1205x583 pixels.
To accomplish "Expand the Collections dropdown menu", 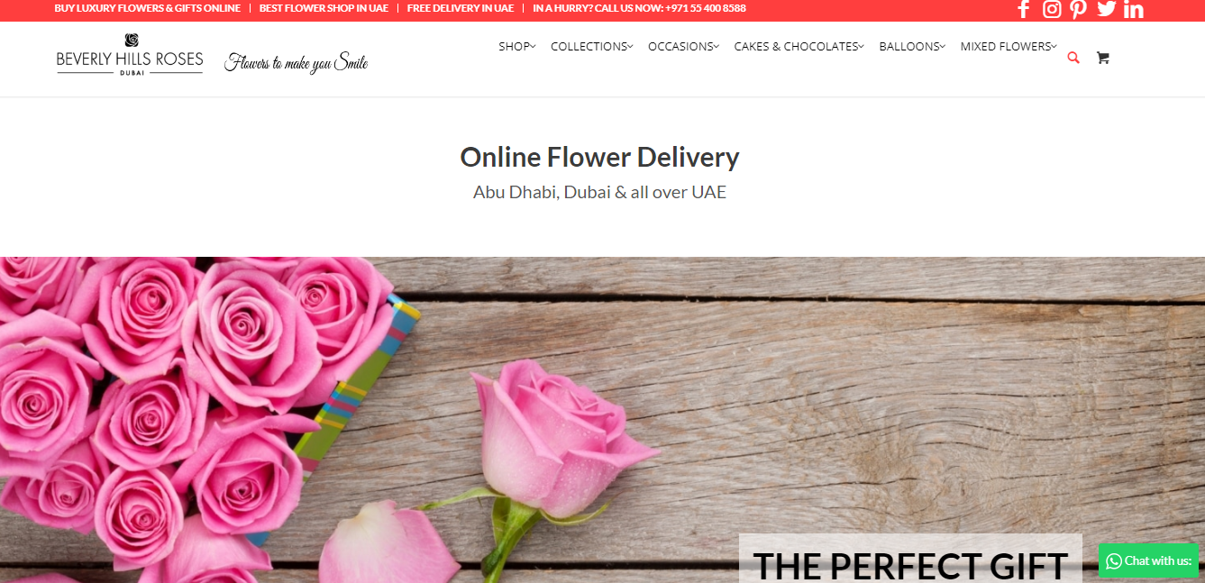I will (x=592, y=46).
